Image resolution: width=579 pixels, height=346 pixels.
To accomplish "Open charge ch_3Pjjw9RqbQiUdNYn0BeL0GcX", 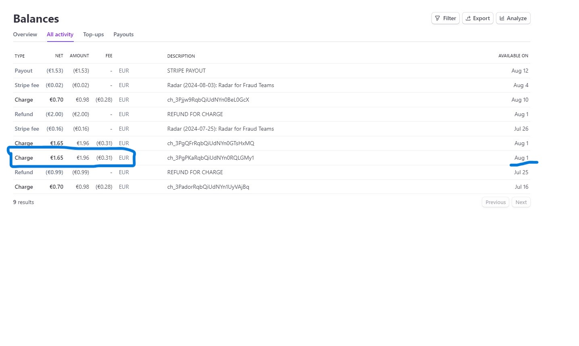I will (x=208, y=100).
